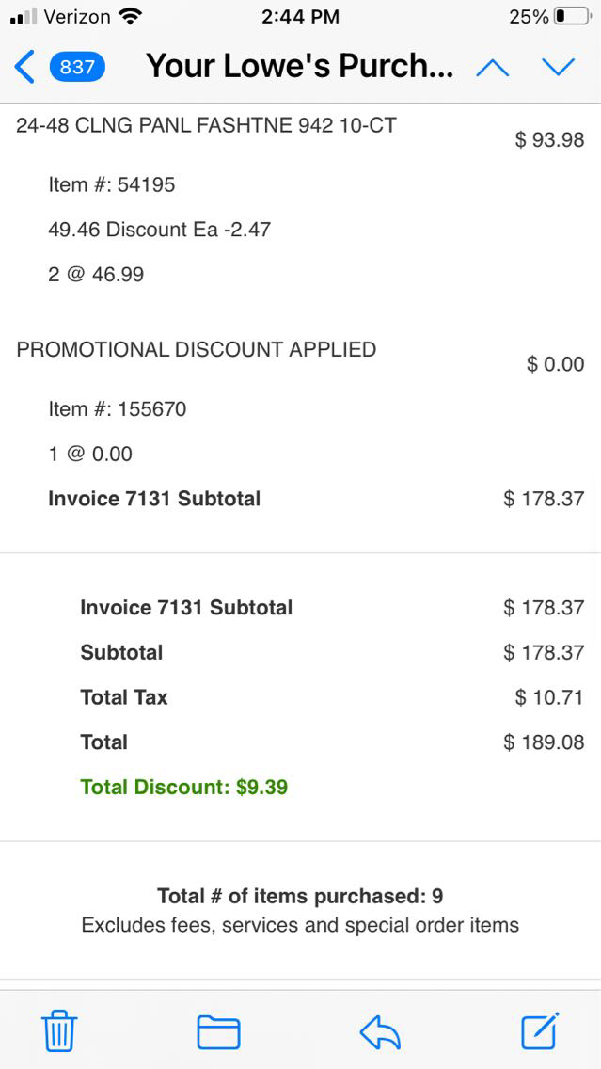Tap the Your Lowe's Purchase subject title
The height and width of the screenshot is (1069, 601).
pyautogui.click(x=300, y=67)
